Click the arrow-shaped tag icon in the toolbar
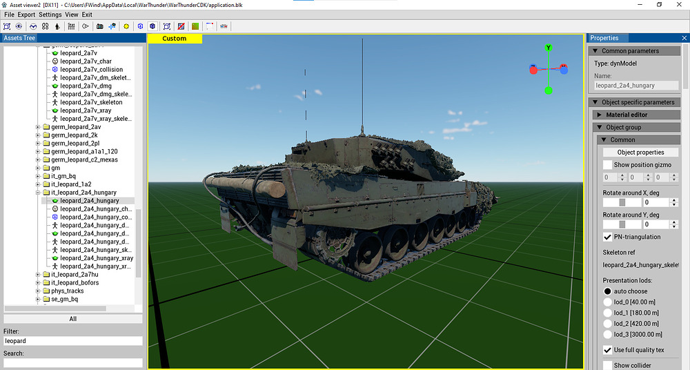Screen dimensions: 690x370 [86, 26]
